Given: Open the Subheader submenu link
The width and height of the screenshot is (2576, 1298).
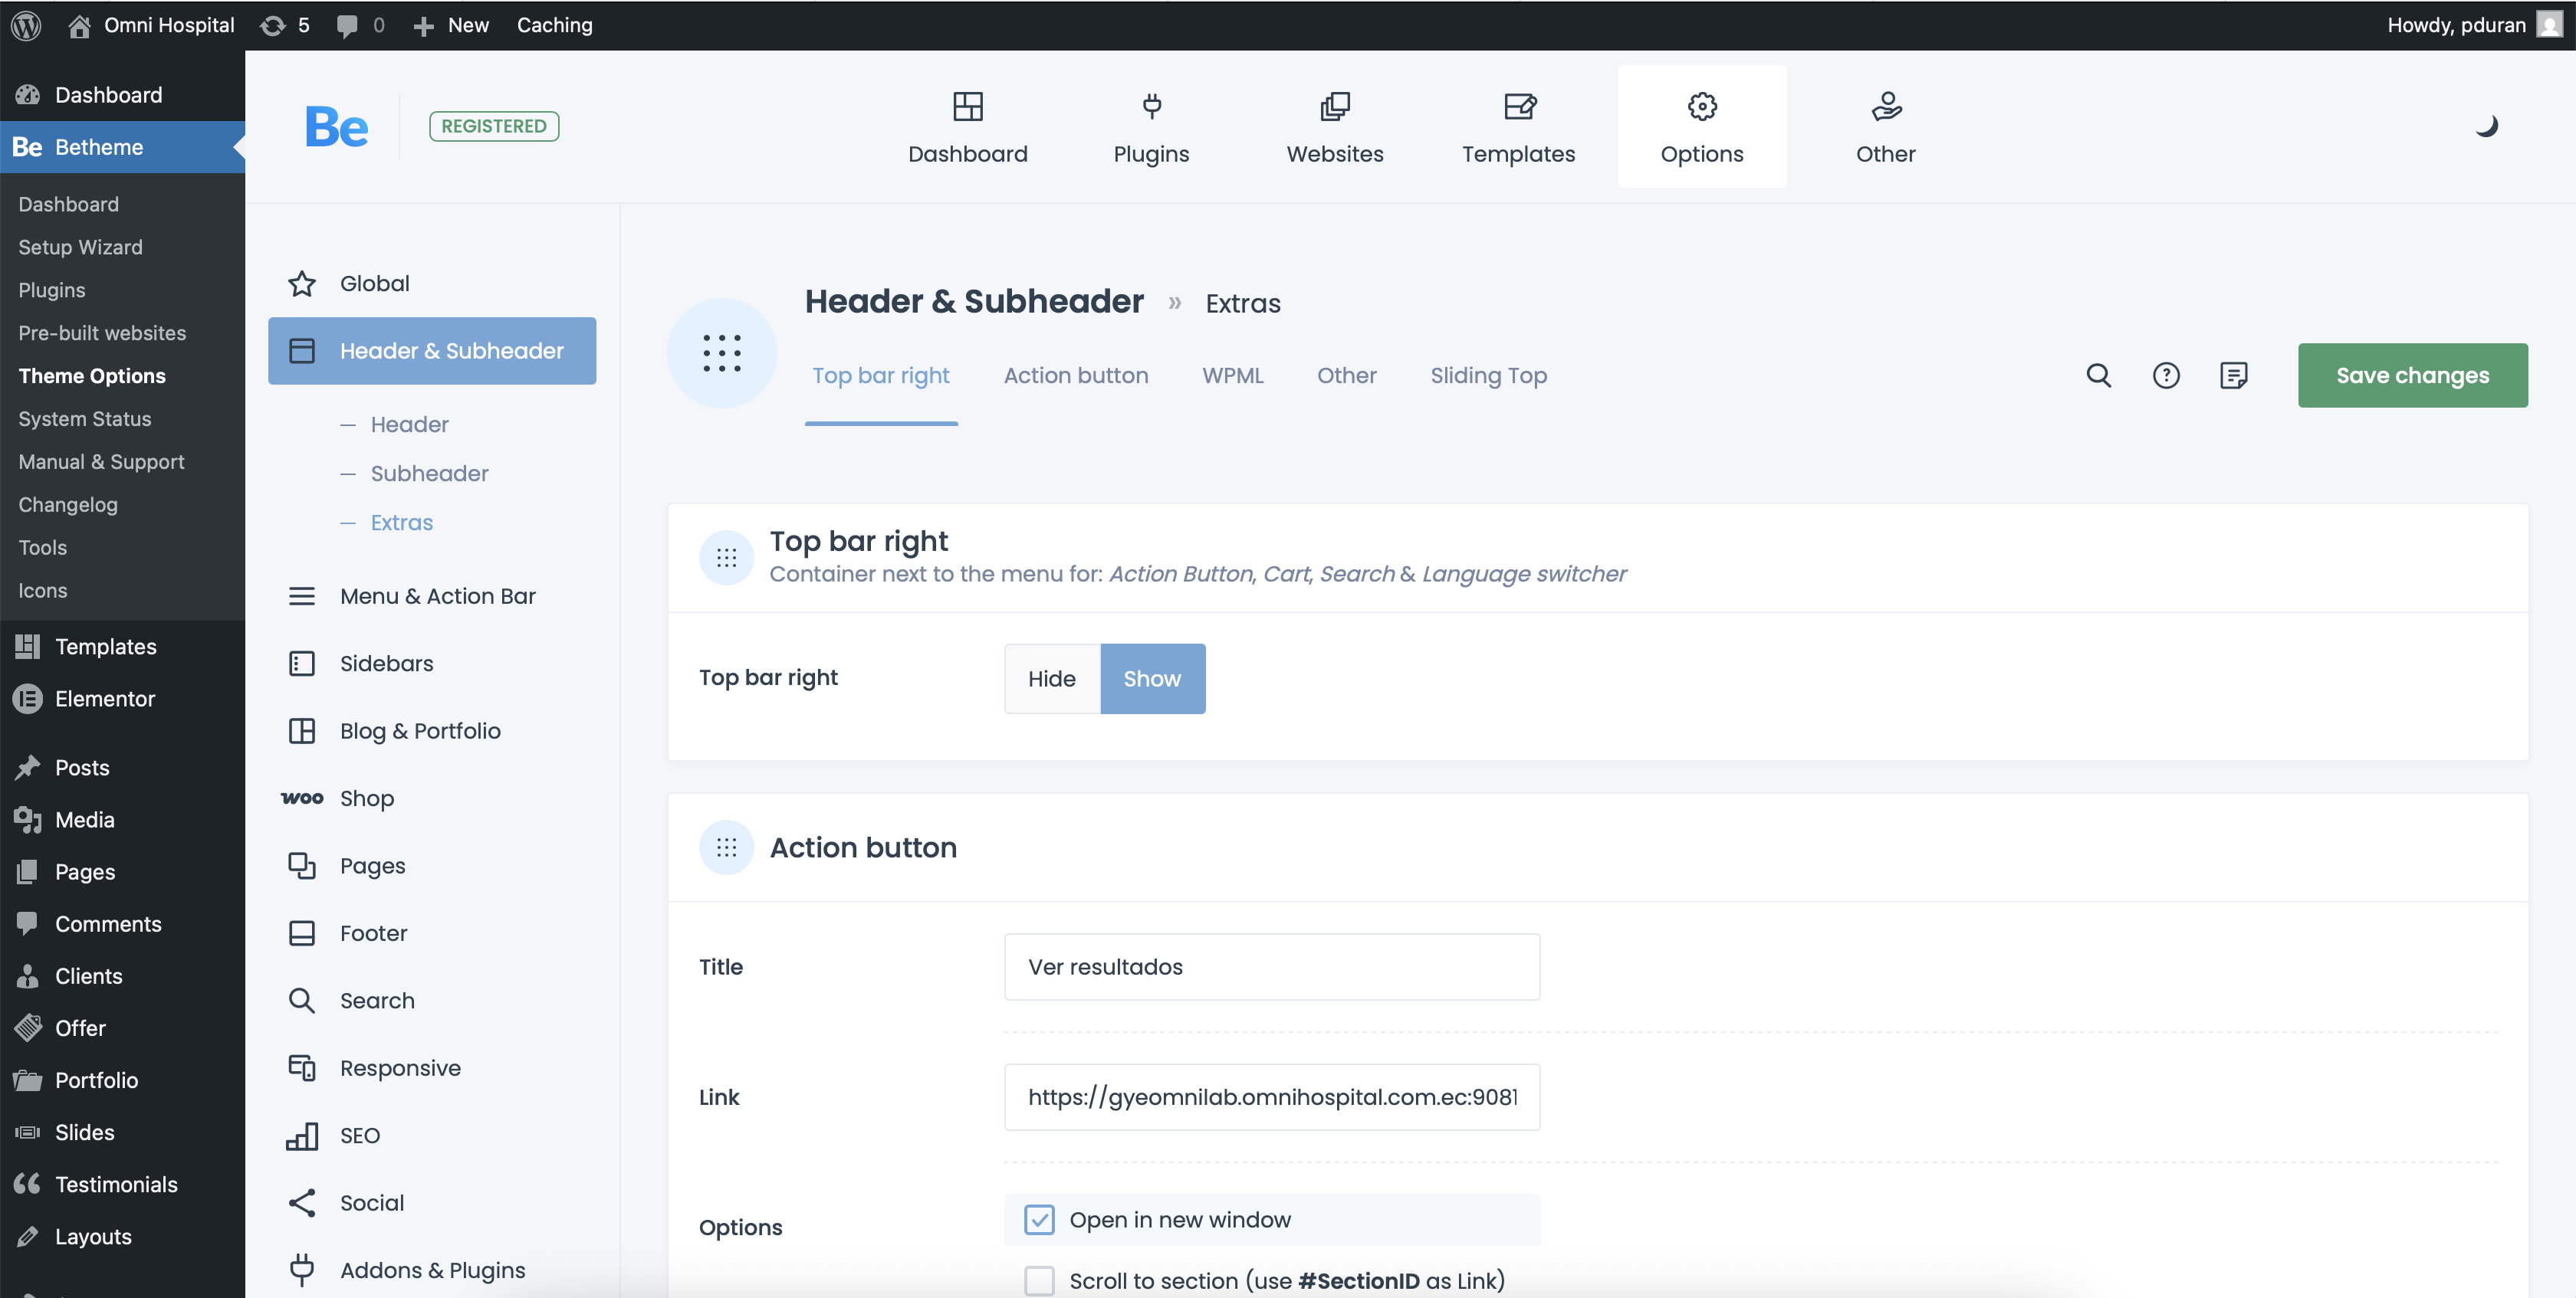Looking at the screenshot, I should coord(429,474).
